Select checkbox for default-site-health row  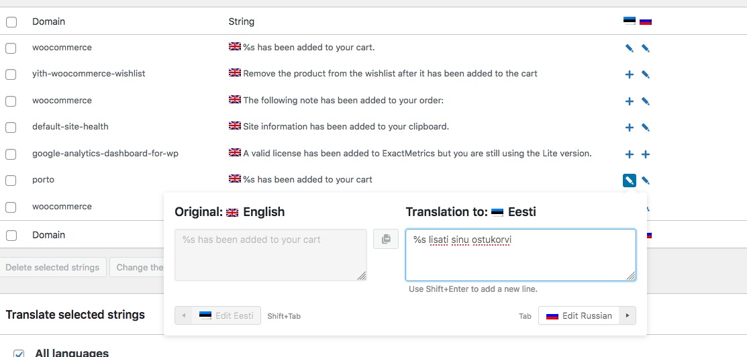pyautogui.click(x=11, y=127)
